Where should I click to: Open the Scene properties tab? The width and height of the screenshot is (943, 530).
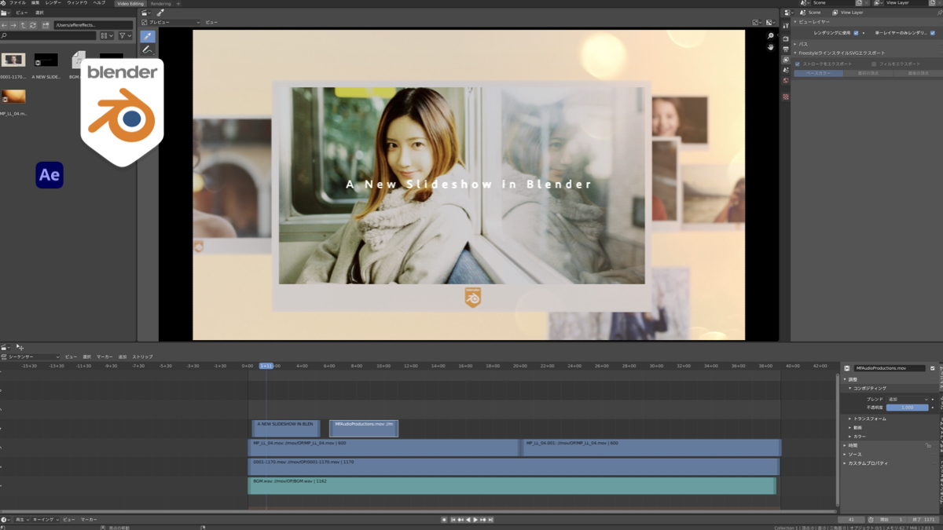point(786,70)
